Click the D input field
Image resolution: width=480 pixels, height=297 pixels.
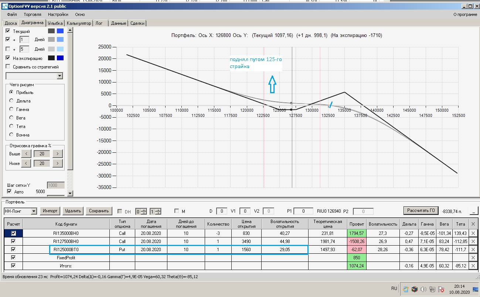[222, 211]
